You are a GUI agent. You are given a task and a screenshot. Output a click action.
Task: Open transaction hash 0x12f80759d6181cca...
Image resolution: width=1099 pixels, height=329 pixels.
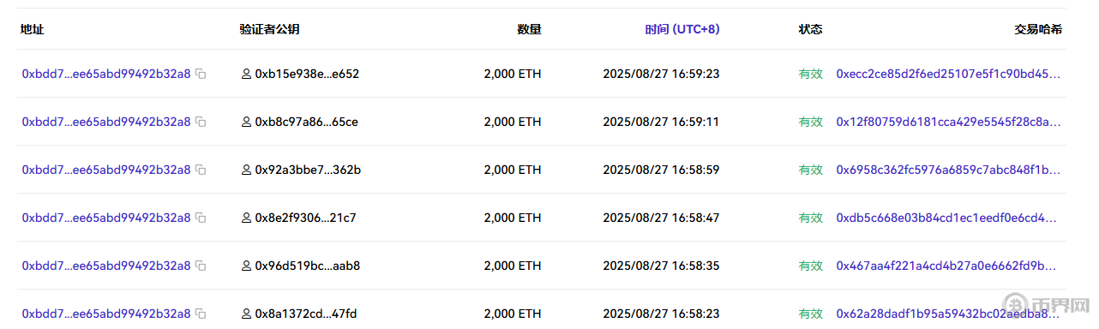(x=949, y=123)
